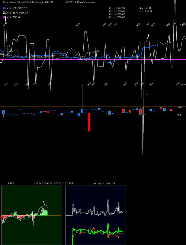Open the ADX indicator panel
Viewport: 186px width, 245px height.
click(95, 215)
